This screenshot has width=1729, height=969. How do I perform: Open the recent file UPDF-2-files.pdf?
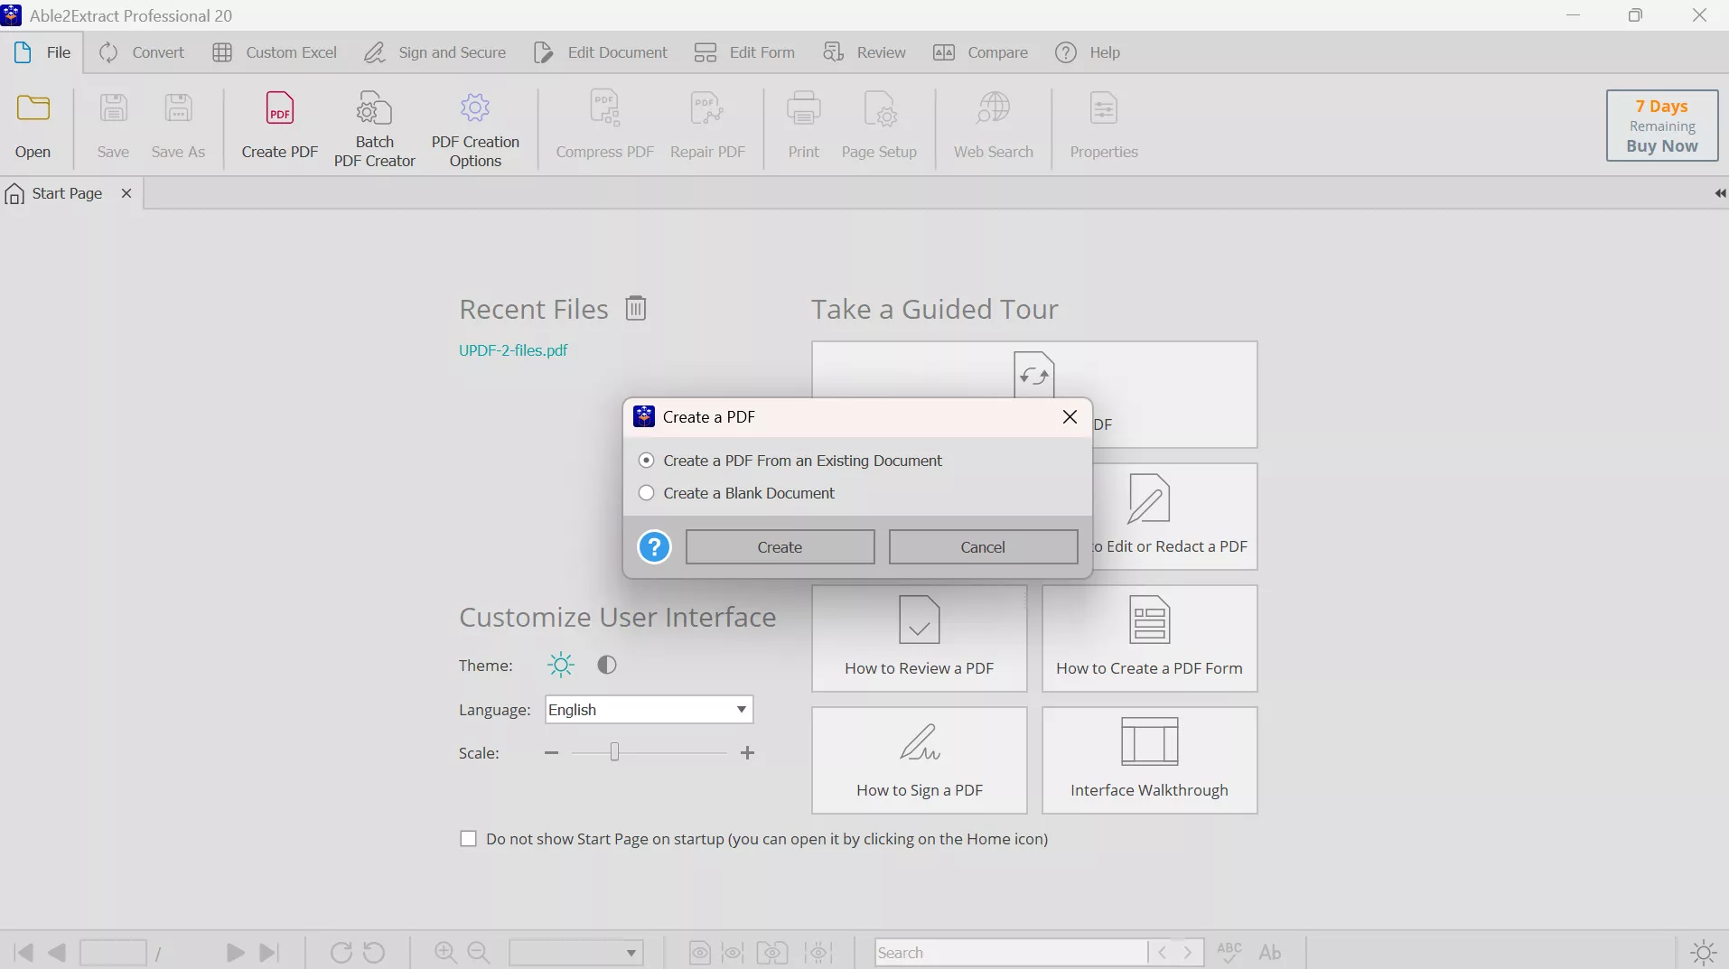pyautogui.click(x=513, y=351)
